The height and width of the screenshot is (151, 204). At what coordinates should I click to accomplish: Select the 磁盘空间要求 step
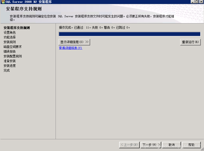coord(13,47)
